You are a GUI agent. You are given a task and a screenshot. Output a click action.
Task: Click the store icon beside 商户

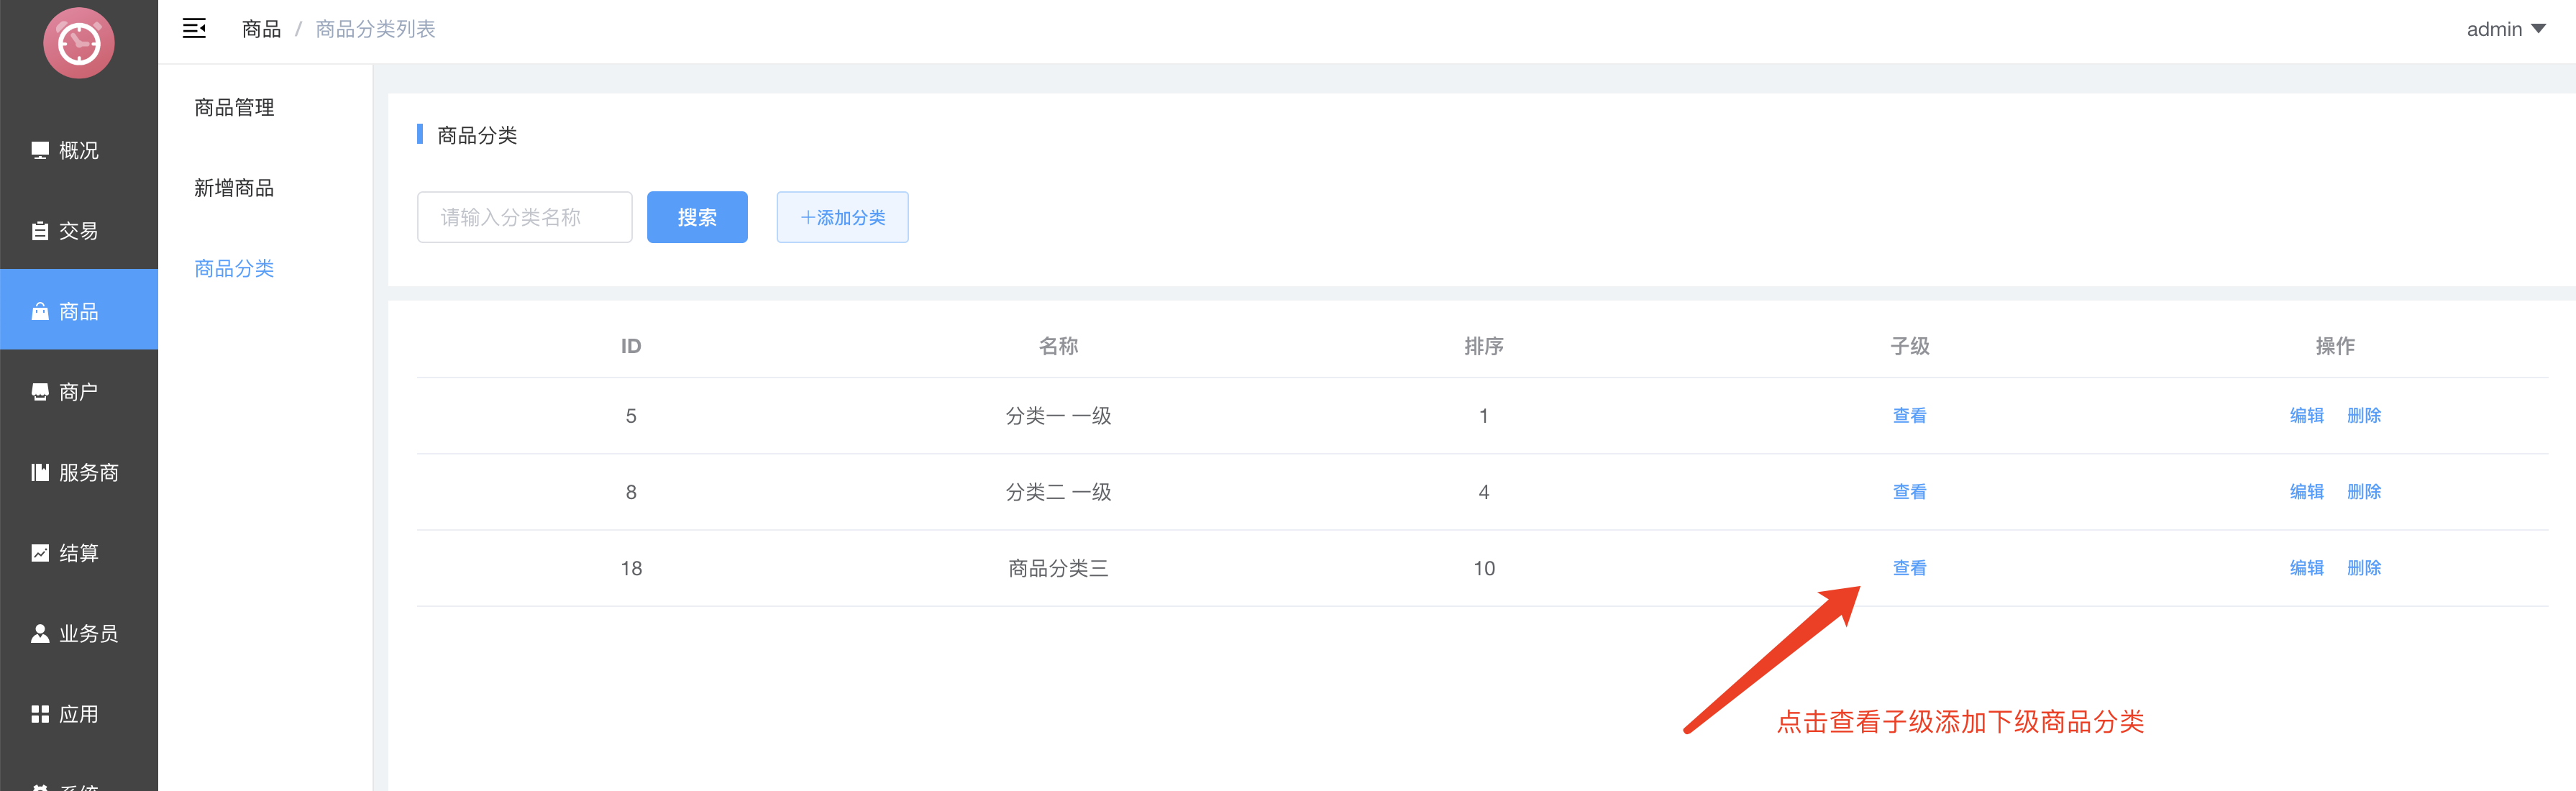point(40,392)
